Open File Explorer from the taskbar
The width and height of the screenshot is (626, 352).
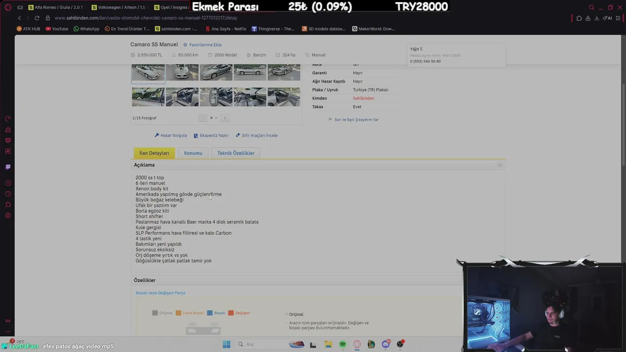tap(328, 344)
